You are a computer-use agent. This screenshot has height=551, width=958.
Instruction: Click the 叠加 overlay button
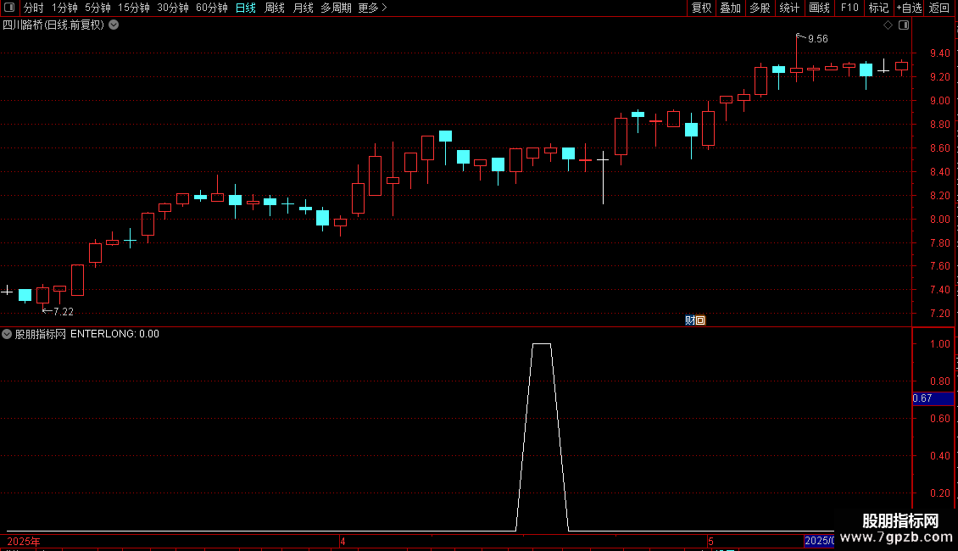point(730,8)
